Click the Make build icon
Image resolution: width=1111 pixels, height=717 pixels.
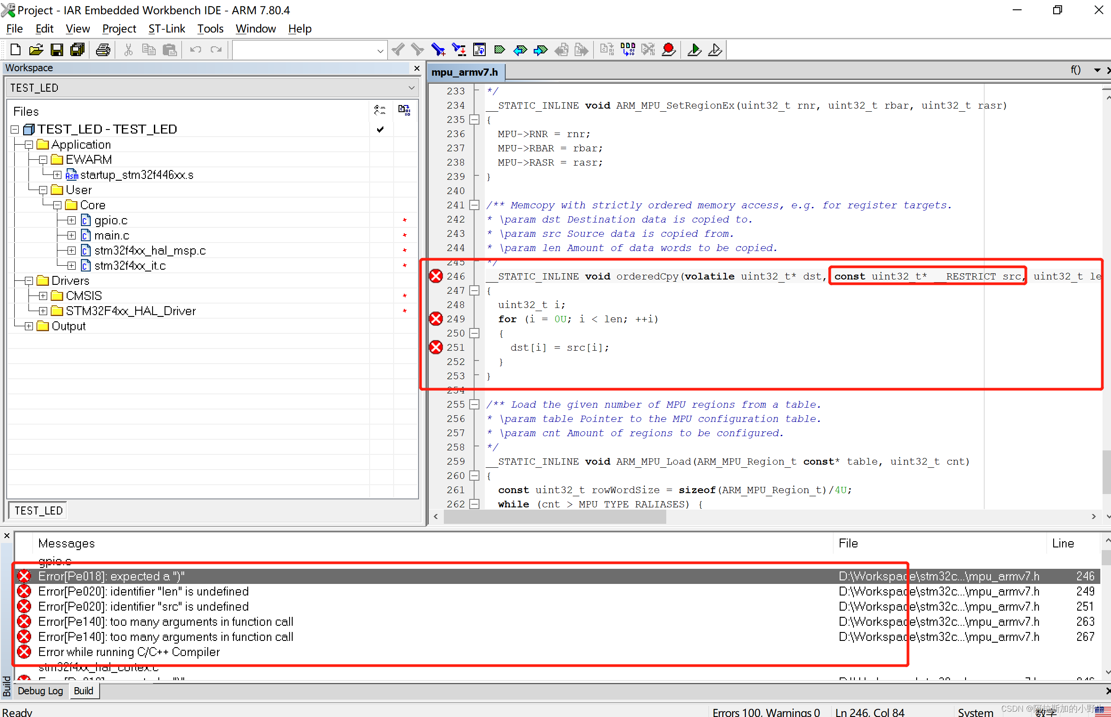pyautogui.click(x=628, y=49)
